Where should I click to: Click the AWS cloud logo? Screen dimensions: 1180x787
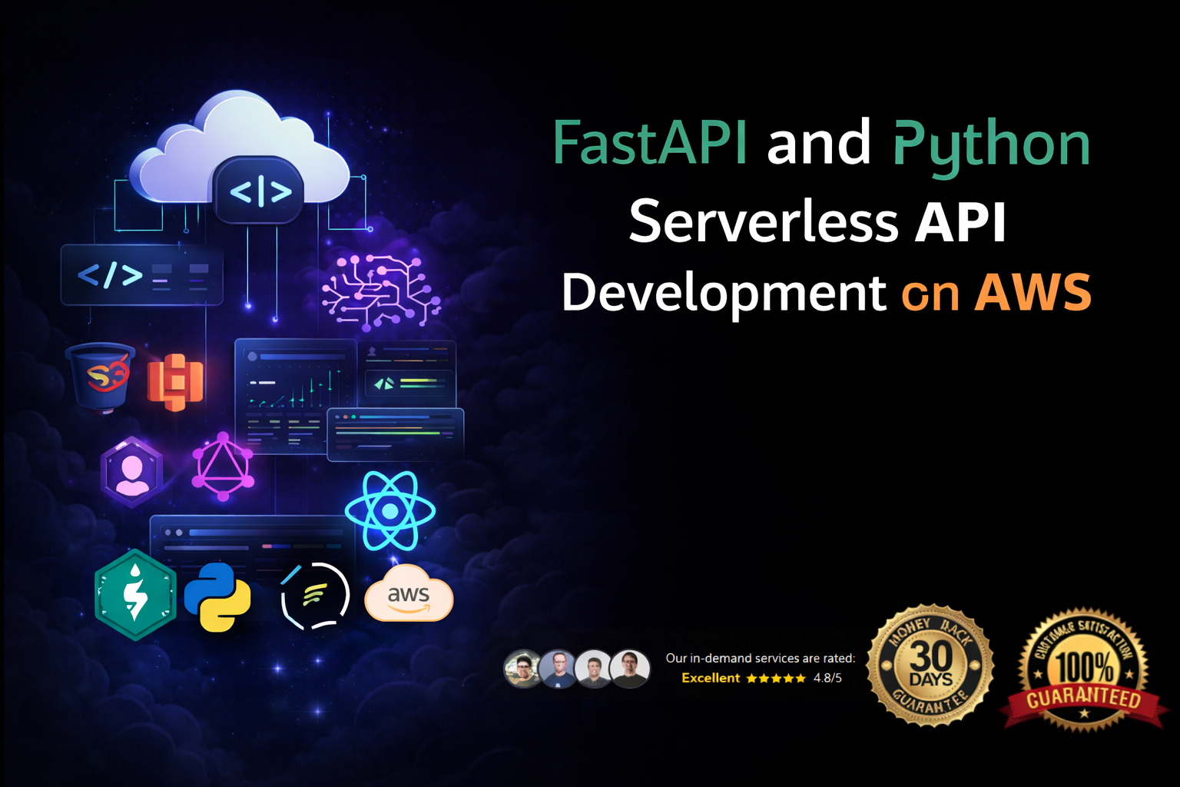pyautogui.click(x=409, y=594)
